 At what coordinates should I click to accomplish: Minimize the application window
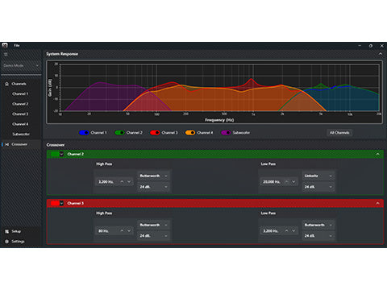360,46
